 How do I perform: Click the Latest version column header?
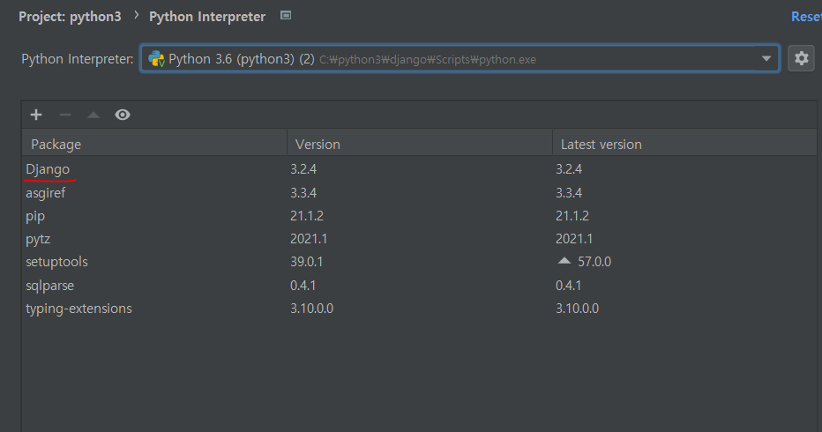pos(684,145)
